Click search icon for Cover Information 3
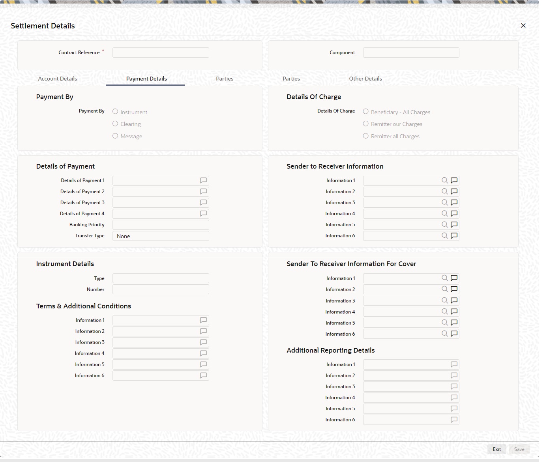Screen dimensions: 549x462 coord(445,300)
